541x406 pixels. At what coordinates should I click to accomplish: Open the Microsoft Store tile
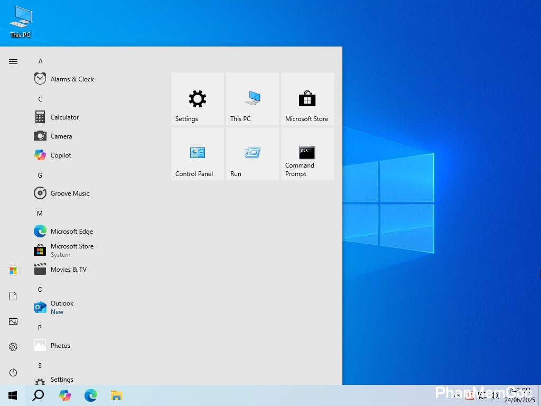[307, 99]
